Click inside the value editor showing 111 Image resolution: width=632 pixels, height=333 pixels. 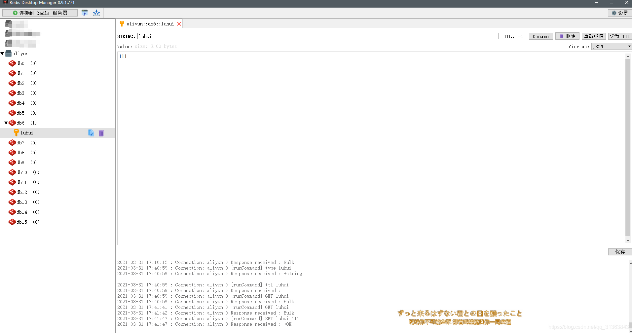coord(371,148)
